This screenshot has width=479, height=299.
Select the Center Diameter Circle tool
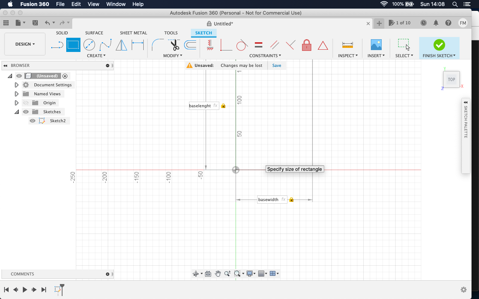(x=89, y=45)
